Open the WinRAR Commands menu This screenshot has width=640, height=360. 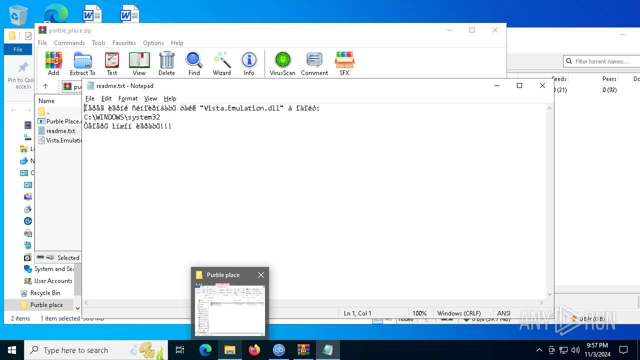pyautogui.click(x=69, y=43)
